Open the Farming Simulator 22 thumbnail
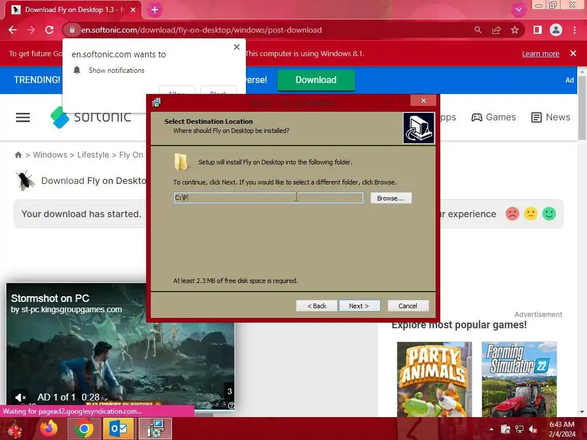Viewport: 587px width, 440px height. coord(519,379)
